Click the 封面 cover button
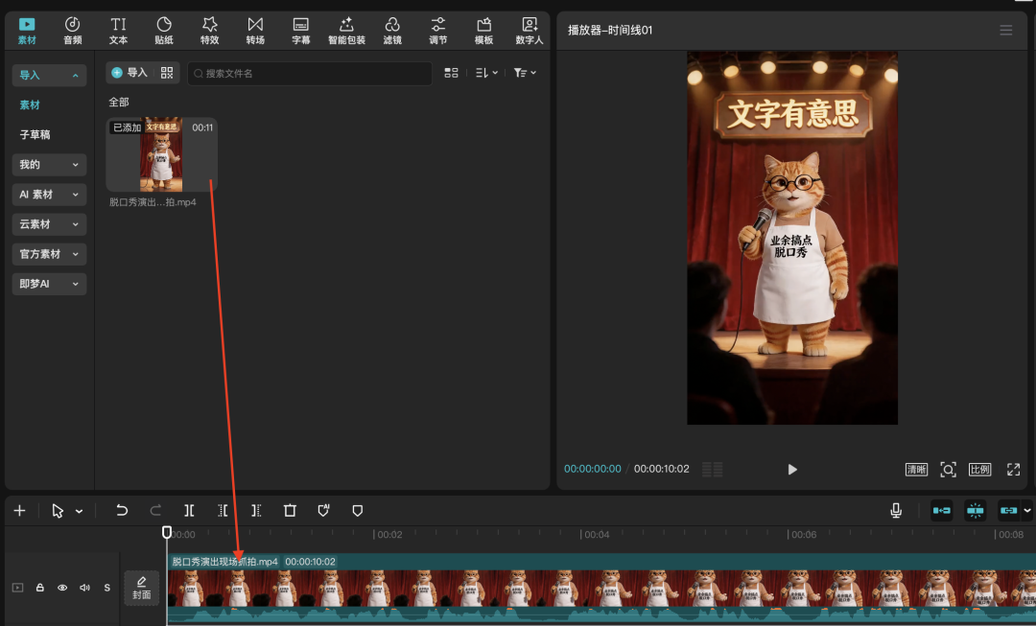This screenshot has width=1036, height=626. [141, 588]
